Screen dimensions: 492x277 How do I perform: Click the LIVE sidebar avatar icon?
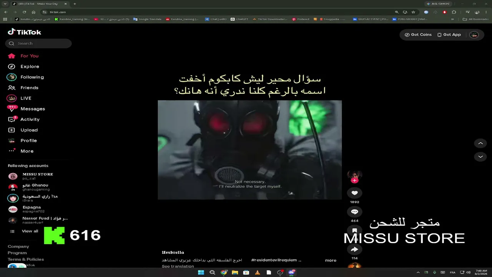click(x=12, y=98)
